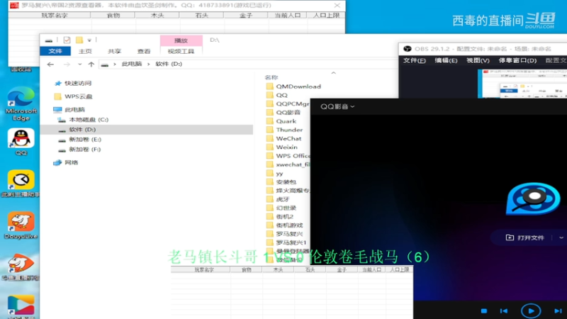Click properties checkmark icon in quick access toolbar
Image resolution: width=567 pixels, height=319 pixels.
[x=67, y=40]
